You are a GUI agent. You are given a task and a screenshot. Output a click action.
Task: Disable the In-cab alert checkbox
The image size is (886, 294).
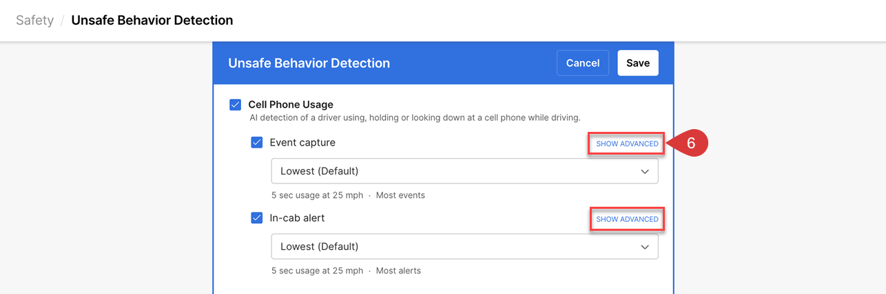coord(257,218)
